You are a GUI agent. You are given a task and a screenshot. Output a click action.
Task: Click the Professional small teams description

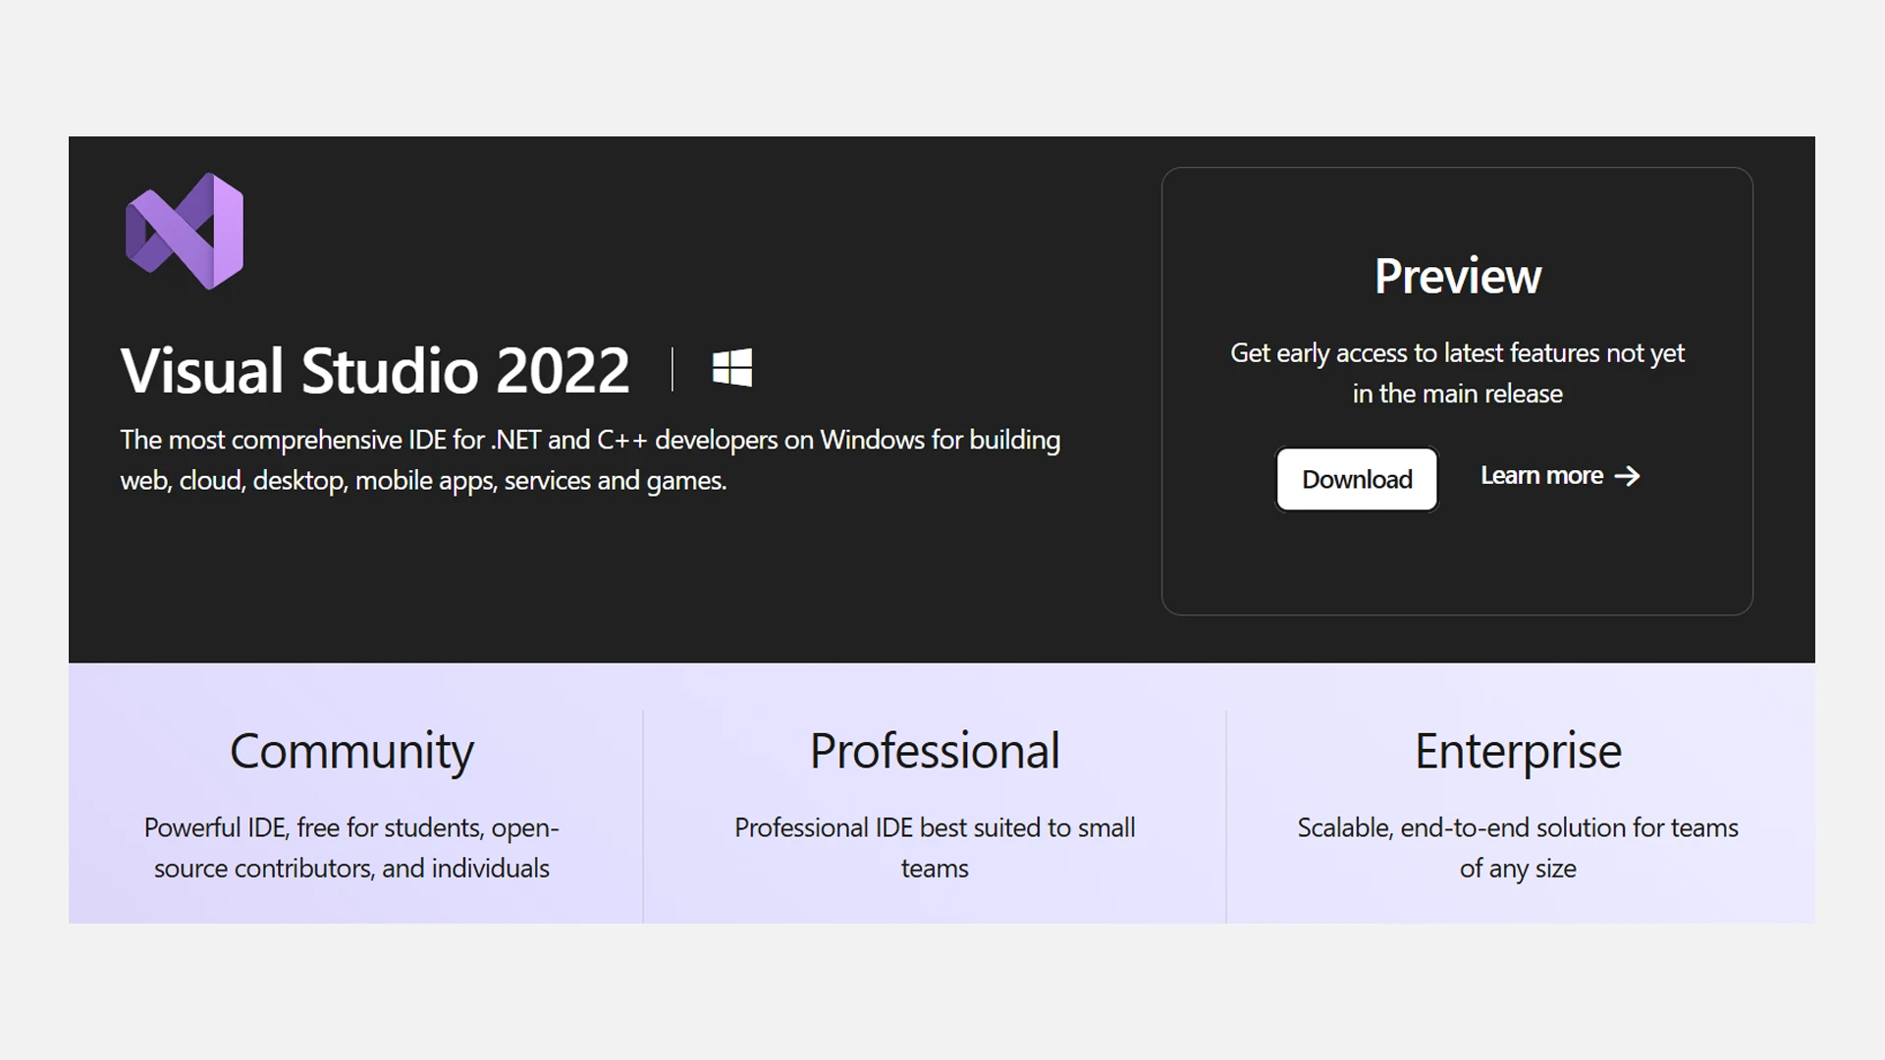[935, 848]
